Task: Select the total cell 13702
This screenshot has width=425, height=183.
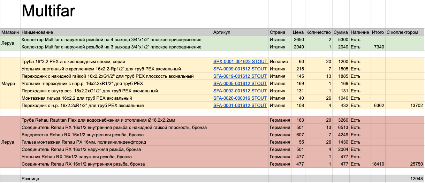Action: pos(405,106)
